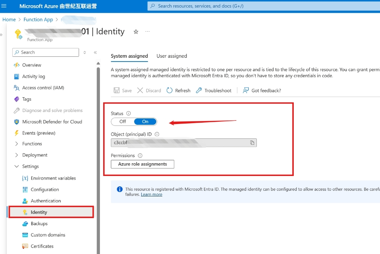Click the Identity key icon in sidebar
The width and height of the screenshot is (380, 254).
click(25, 212)
